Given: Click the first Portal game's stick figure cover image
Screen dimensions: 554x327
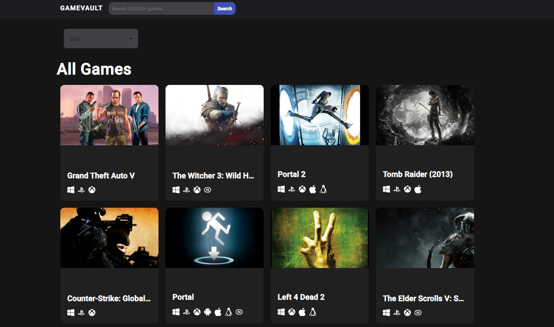Looking at the screenshot, I should point(215,238).
